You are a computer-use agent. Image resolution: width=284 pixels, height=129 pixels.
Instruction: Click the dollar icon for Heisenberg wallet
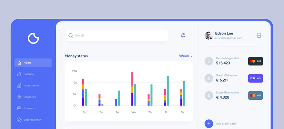(209, 61)
